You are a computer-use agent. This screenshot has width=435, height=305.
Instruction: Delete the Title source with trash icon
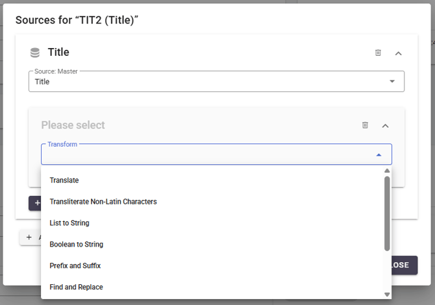pyautogui.click(x=378, y=53)
